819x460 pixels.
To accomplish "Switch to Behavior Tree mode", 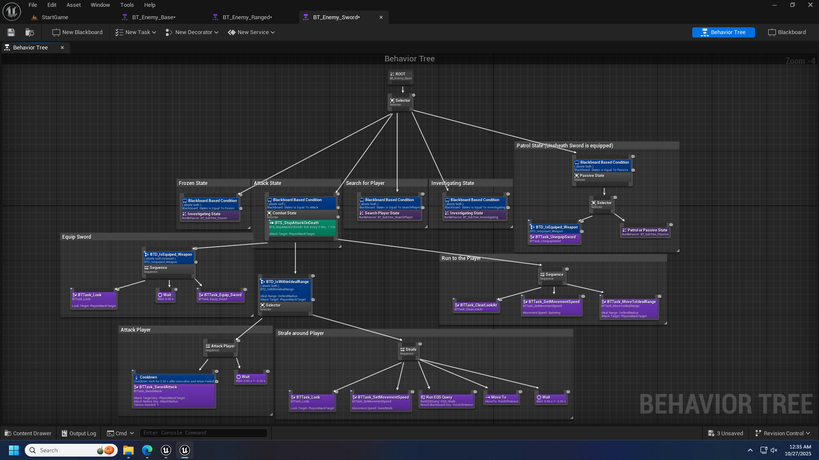I will coord(723,32).
